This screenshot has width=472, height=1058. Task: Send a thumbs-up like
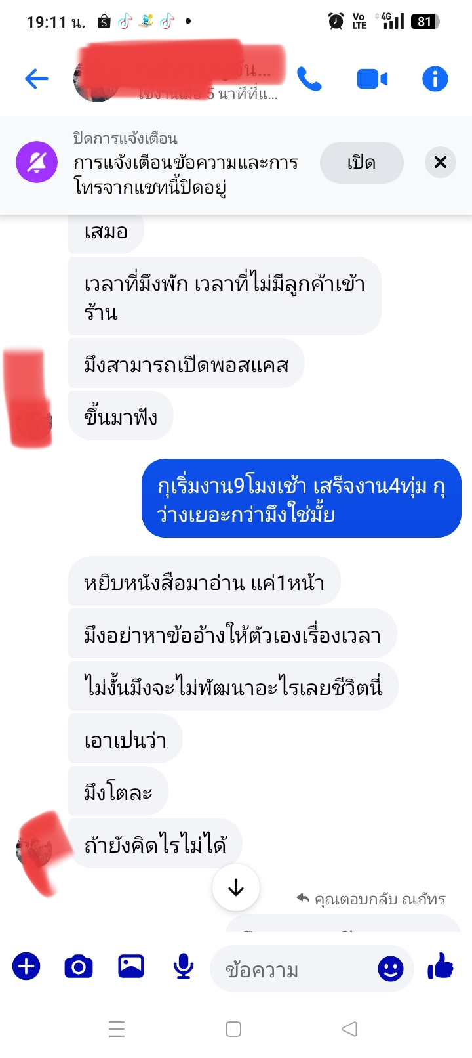point(441,966)
